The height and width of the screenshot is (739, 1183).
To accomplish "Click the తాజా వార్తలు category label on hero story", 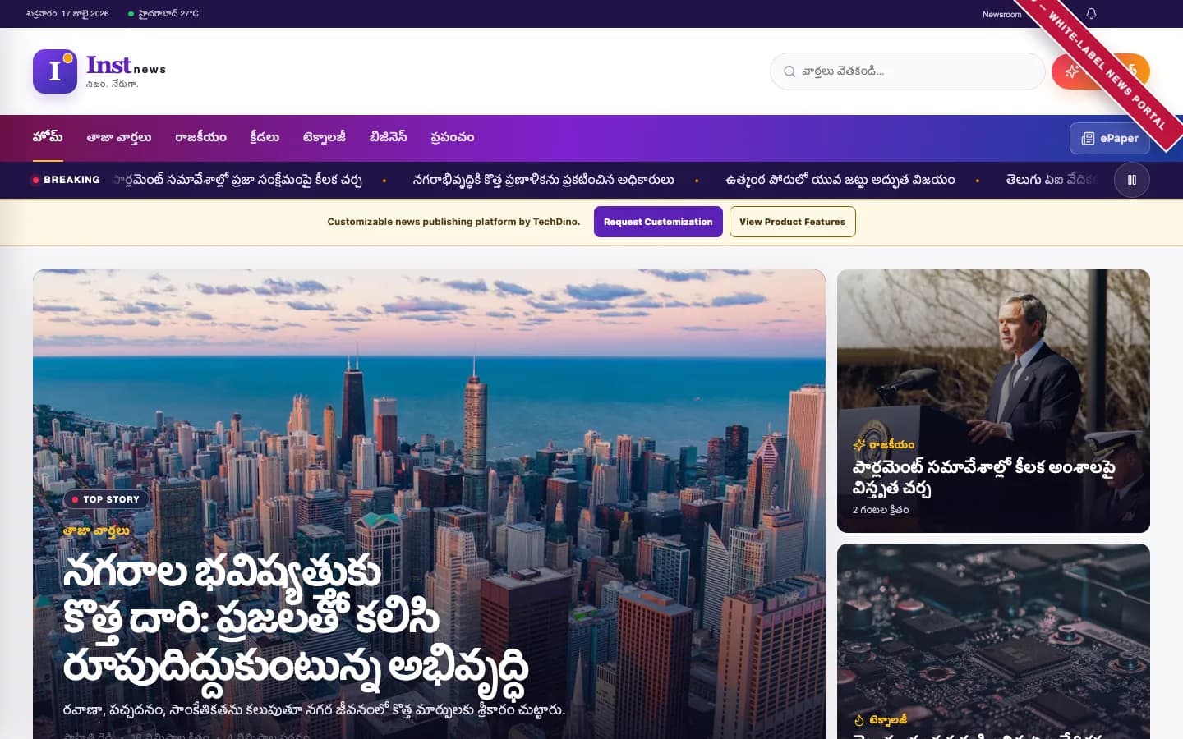I will click(x=96, y=530).
